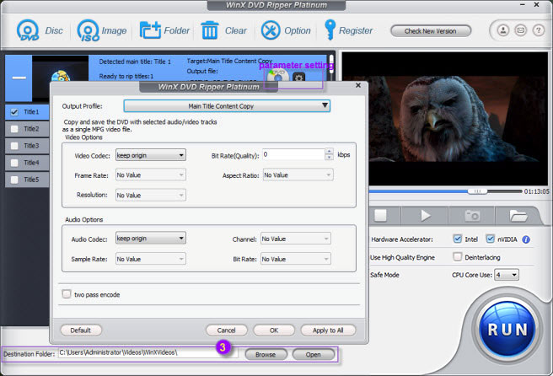The height and width of the screenshot is (376, 553).
Task: Decrease Bit Rate with stepper down
Action: (329, 158)
